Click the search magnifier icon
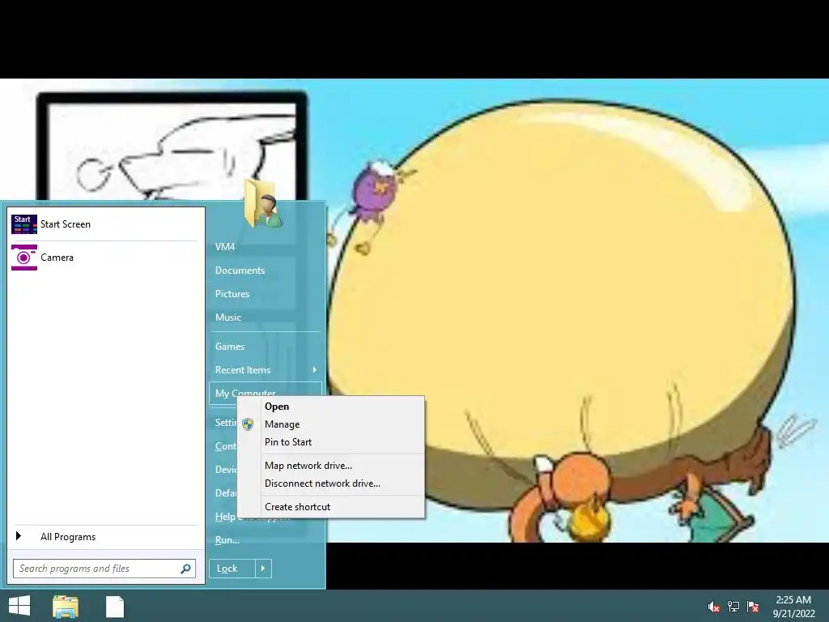 click(185, 569)
